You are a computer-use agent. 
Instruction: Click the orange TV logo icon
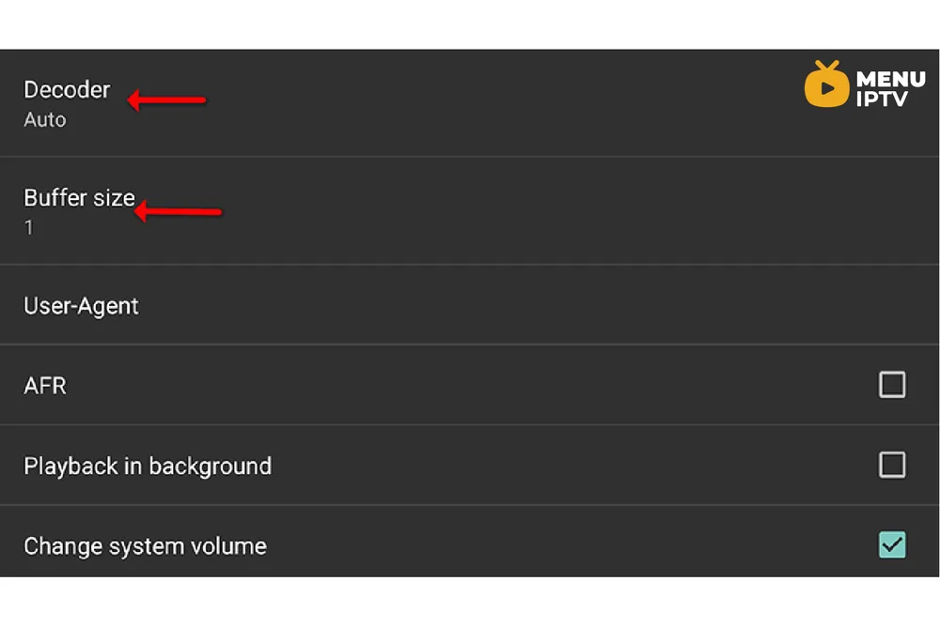pyautogui.click(x=826, y=84)
